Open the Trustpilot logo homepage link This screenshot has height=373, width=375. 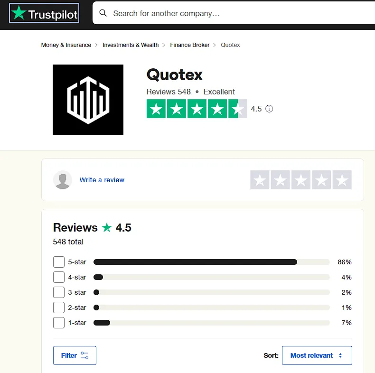pyautogui.click(x=44, y=13)
